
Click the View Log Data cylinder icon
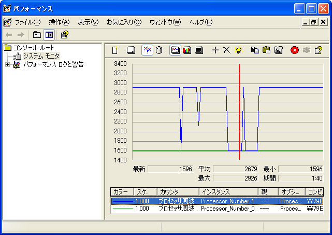pos(159,50)
